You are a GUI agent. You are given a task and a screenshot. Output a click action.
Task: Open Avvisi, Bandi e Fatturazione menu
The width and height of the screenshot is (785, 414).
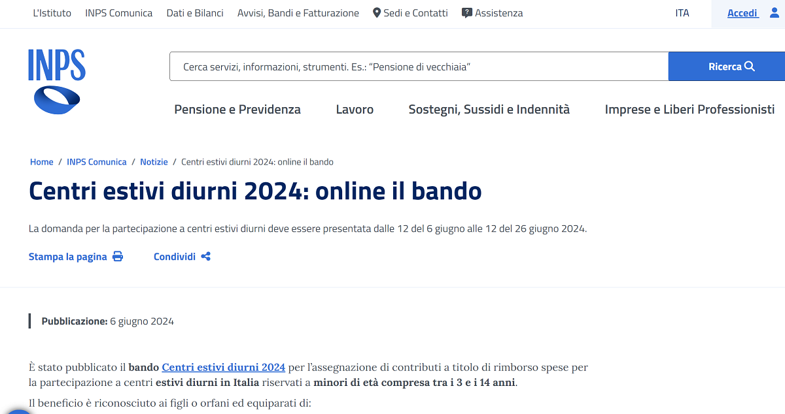click(298, 13)
